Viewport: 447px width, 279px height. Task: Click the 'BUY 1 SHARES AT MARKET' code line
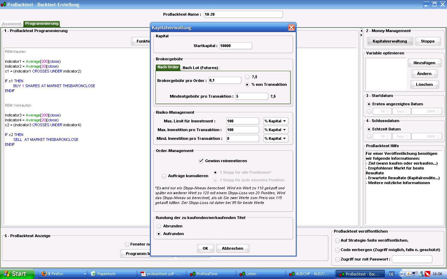click(54, 86)
